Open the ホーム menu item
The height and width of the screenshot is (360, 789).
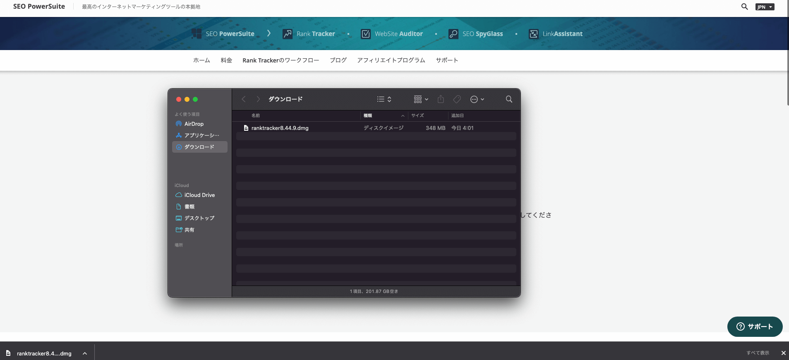(x=201, y=60)
